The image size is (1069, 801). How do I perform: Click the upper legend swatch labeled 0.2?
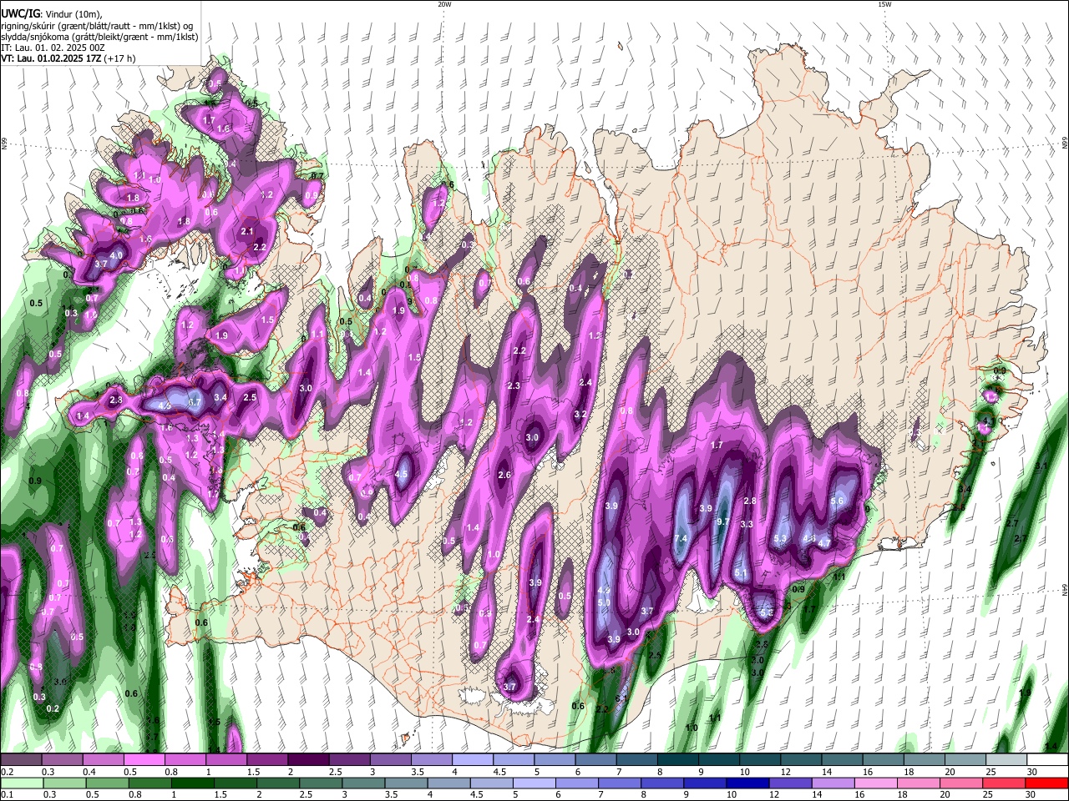tap(20, 760)
